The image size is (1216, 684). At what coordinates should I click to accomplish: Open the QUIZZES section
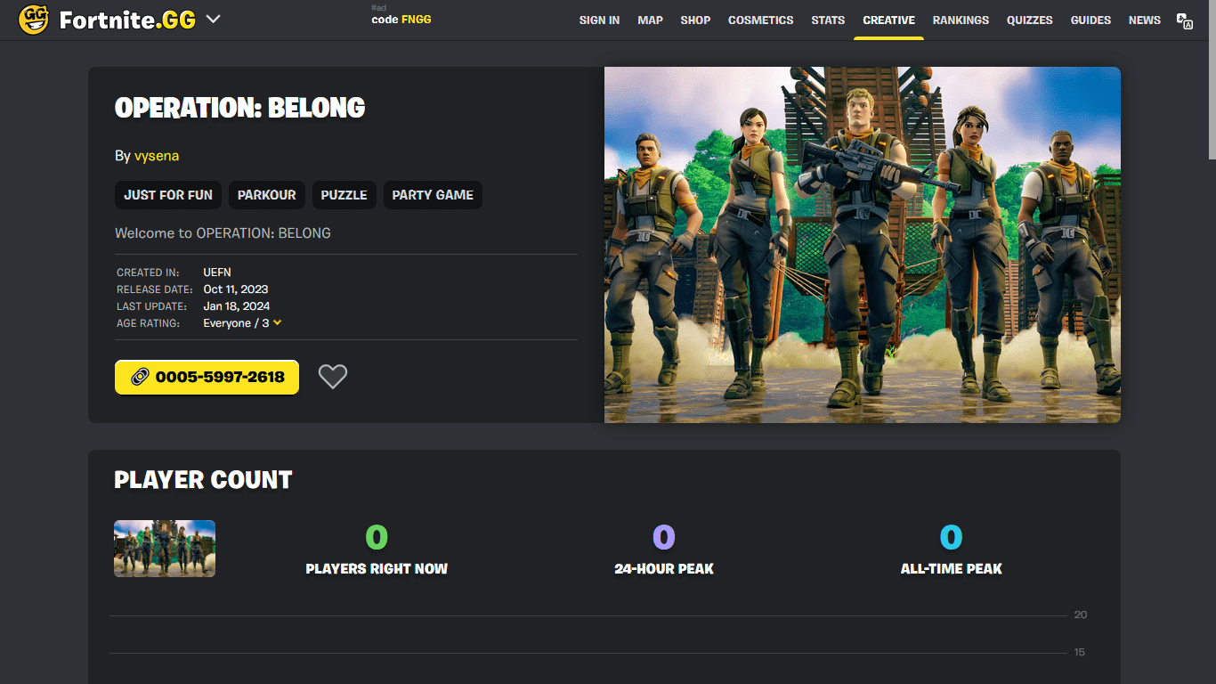(x=1029, y=20)
